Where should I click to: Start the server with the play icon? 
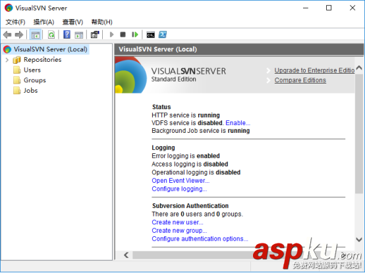tap(111, 35)
